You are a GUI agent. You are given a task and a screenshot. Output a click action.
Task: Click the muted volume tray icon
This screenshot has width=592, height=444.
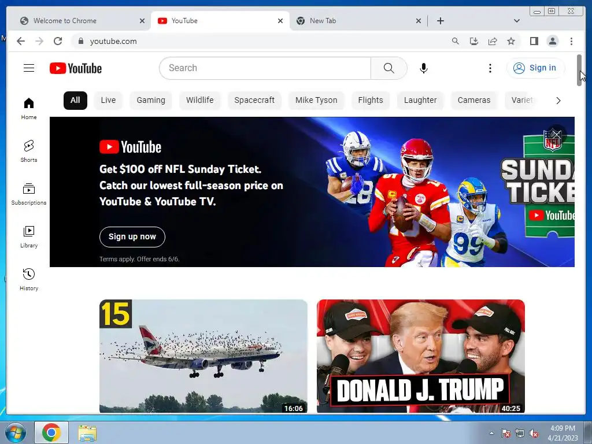[x=534, y=434]
